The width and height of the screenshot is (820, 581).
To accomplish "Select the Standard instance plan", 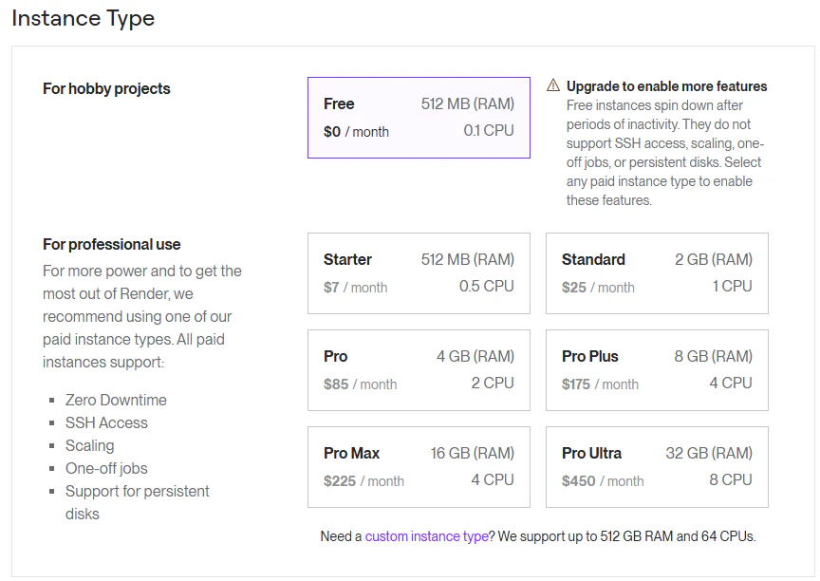I will (x=657, y=273).
